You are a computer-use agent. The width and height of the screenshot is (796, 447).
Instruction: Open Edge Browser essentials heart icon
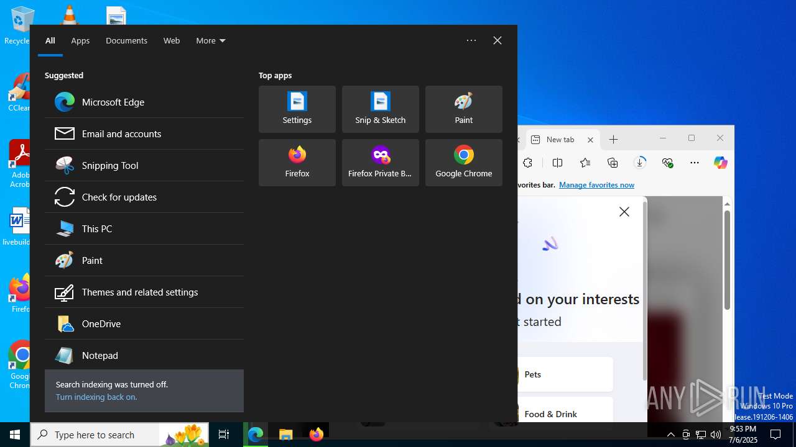point(668,163)
